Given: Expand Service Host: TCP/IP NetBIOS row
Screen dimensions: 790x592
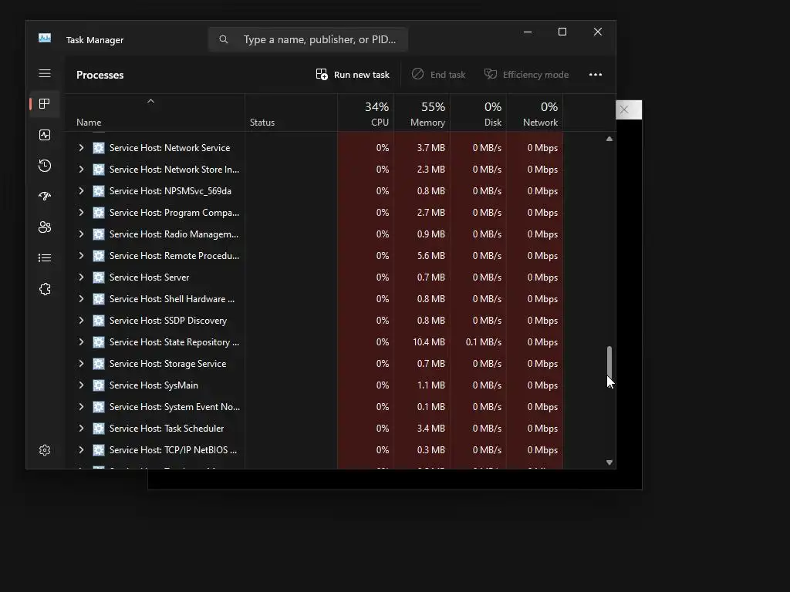Looking at the screenshot, I should tap(81, 450).
